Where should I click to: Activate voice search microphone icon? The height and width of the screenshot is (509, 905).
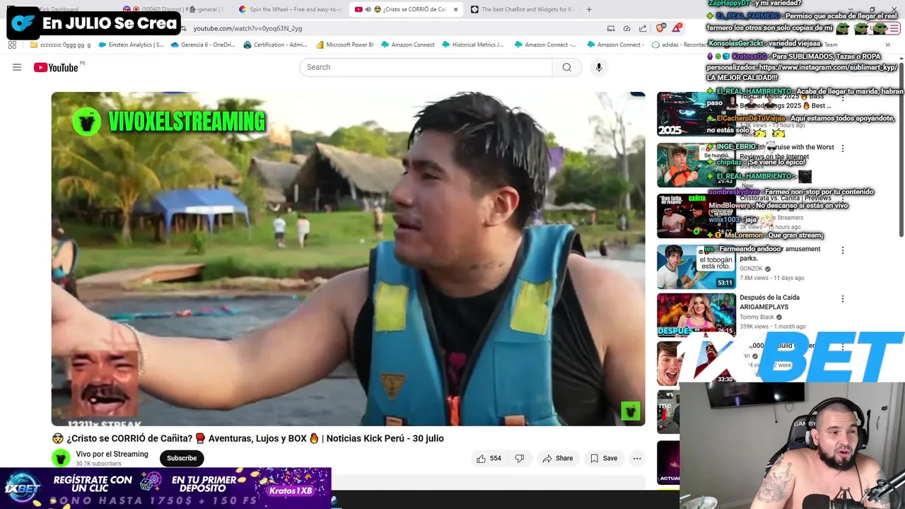(x=599, y=67)
